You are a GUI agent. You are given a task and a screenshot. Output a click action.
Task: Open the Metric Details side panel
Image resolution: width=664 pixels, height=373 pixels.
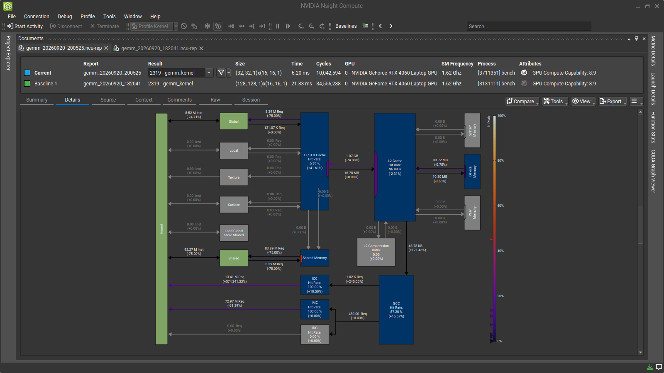point(653,51)
